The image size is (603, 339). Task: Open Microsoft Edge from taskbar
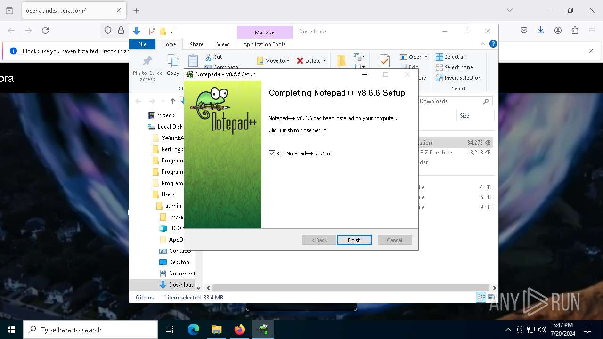pos(194,330)
